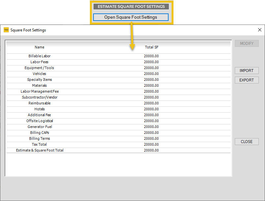Select the Additional Fee row
This screenshot has width=265, height=201.
pos(118,115)
